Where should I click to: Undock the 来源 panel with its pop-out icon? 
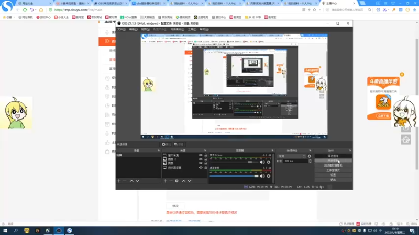click(205, 151)
